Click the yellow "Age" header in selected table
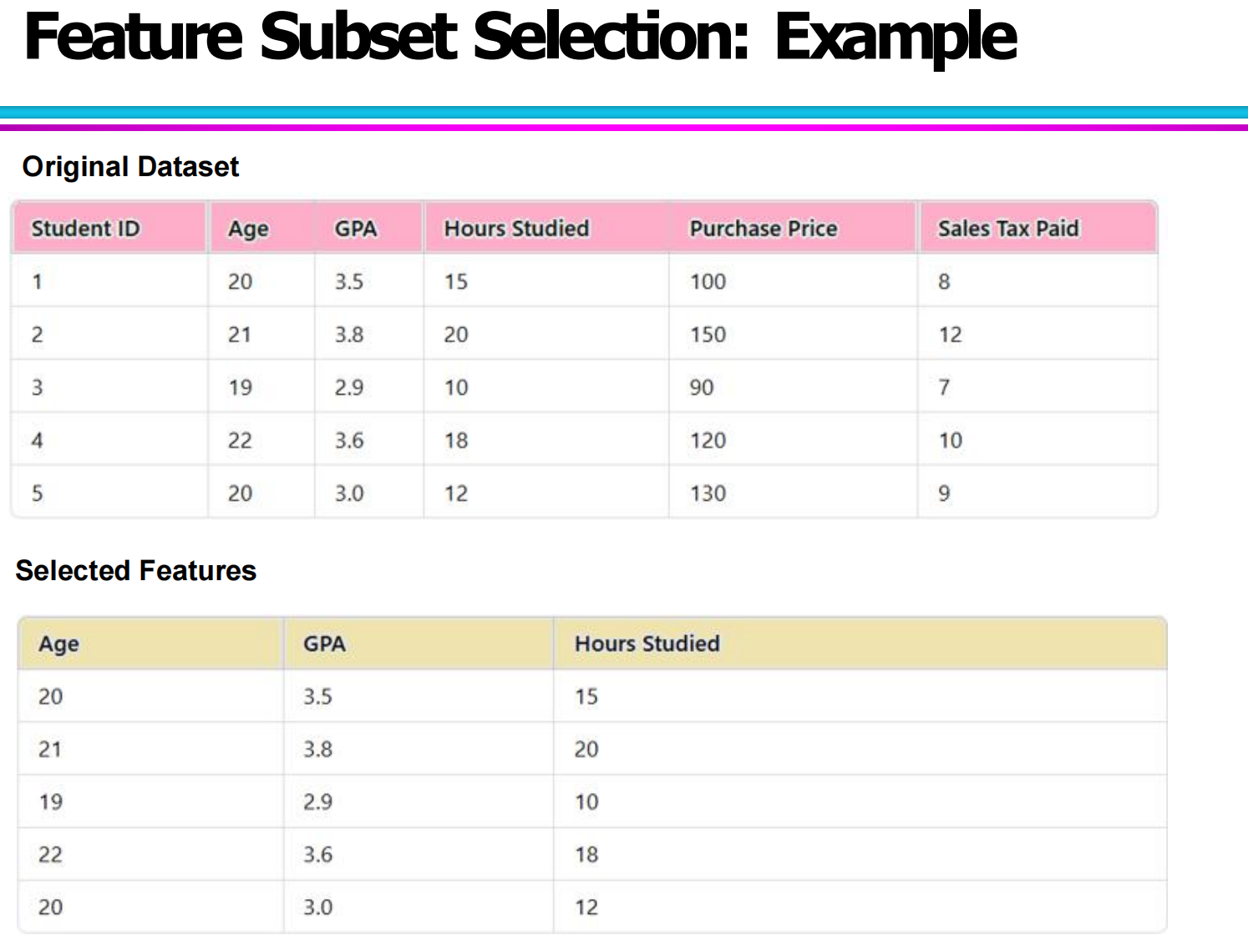Viewport: 1248px width, 950px height. point(58,644)
